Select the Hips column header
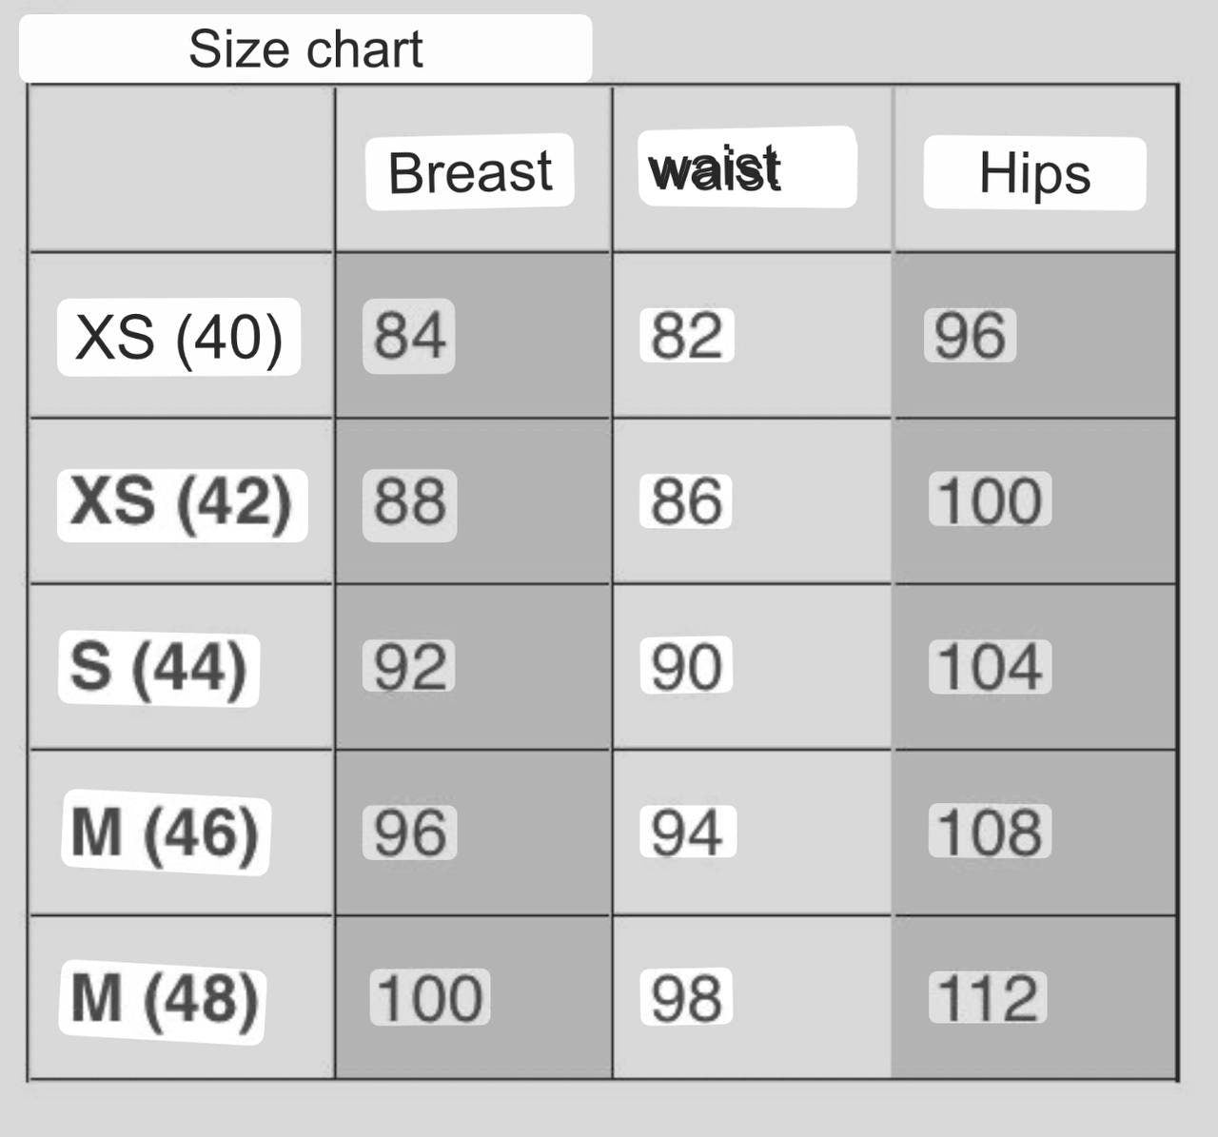Image resolution: width=1218 pixels, height=1137 pixels. pyautogui.click(x=1034, y=174)
